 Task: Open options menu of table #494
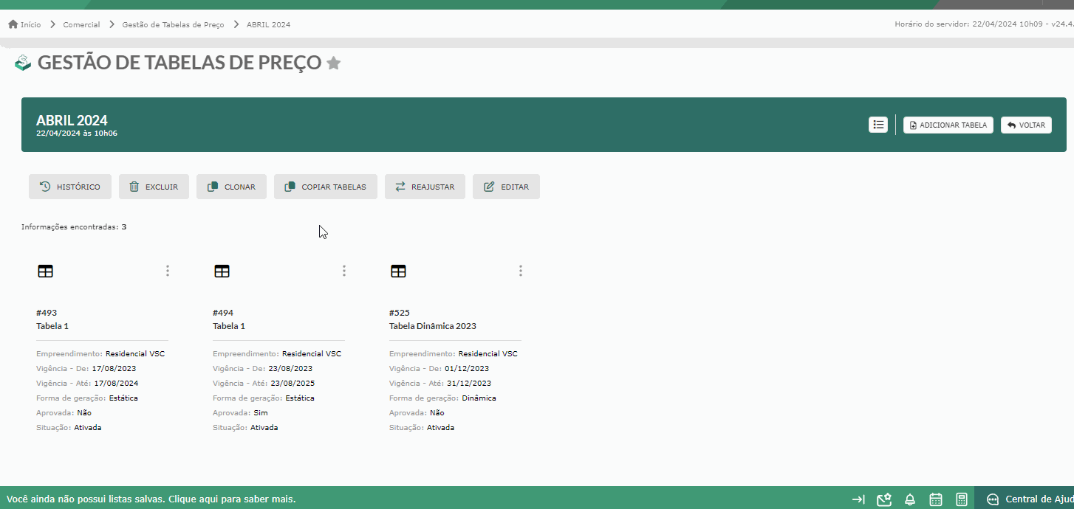344,271
